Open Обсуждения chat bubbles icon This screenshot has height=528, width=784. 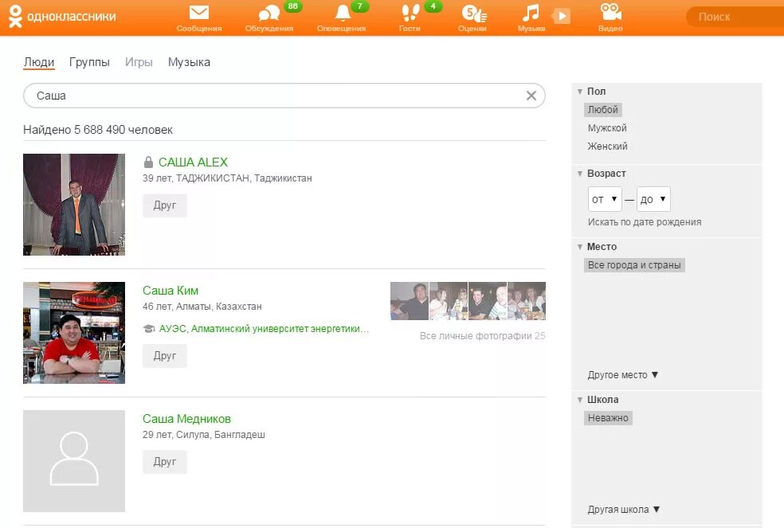(269, 13)
